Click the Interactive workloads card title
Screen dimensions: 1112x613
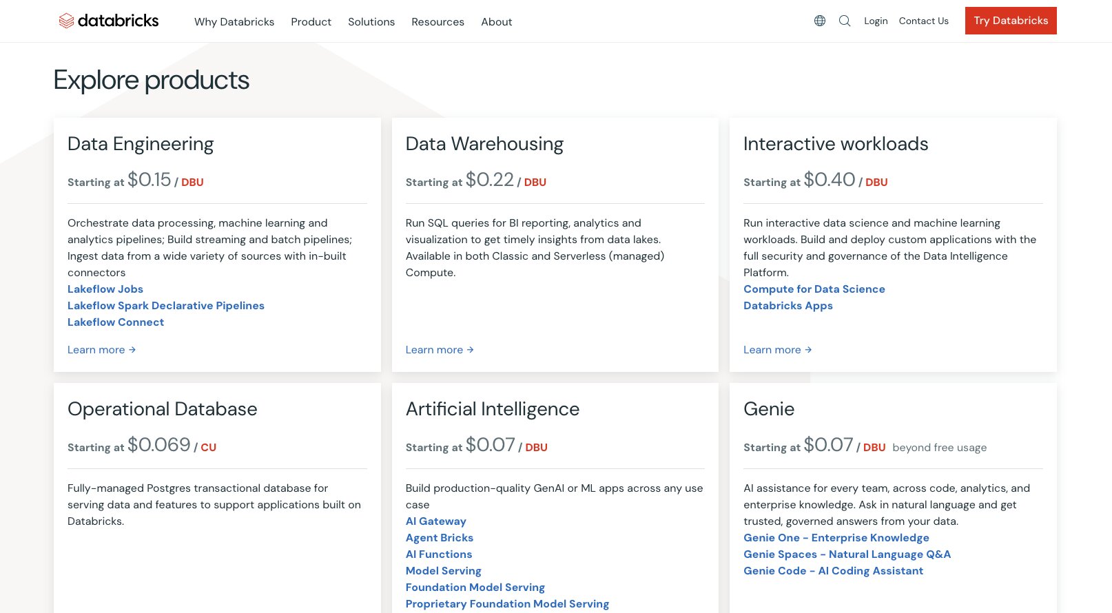836,144
